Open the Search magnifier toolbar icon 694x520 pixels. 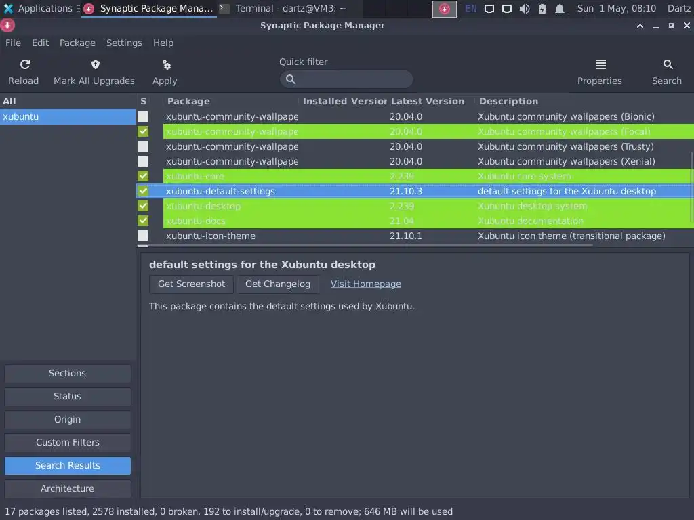point(668,64)
